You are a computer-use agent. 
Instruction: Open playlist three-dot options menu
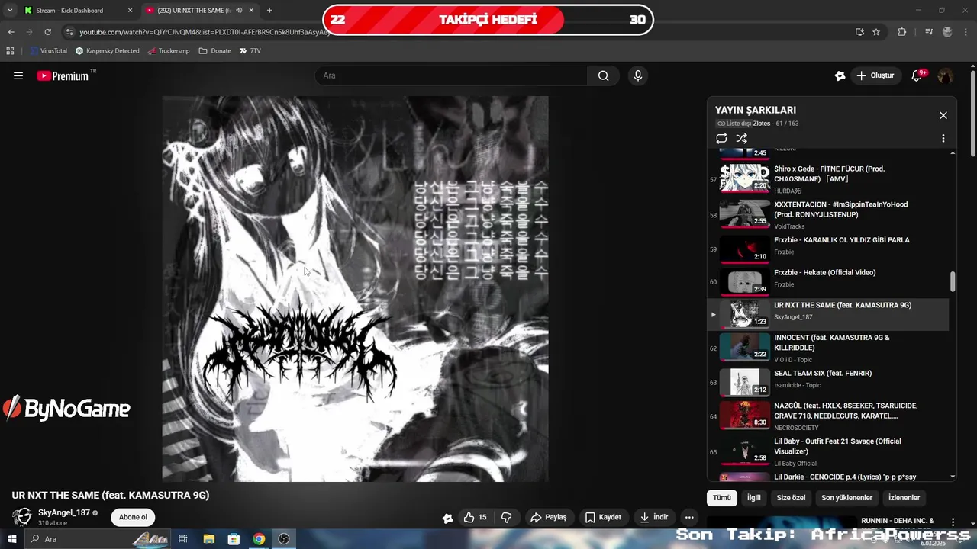pos(943,138)
